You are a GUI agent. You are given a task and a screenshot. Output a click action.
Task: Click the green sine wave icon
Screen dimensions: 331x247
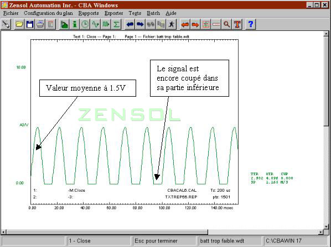[95, 24]
